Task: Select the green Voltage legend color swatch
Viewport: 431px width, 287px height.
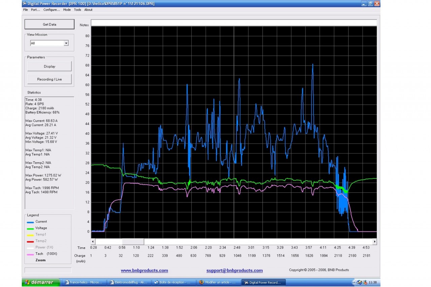Action: coord(30,228)
